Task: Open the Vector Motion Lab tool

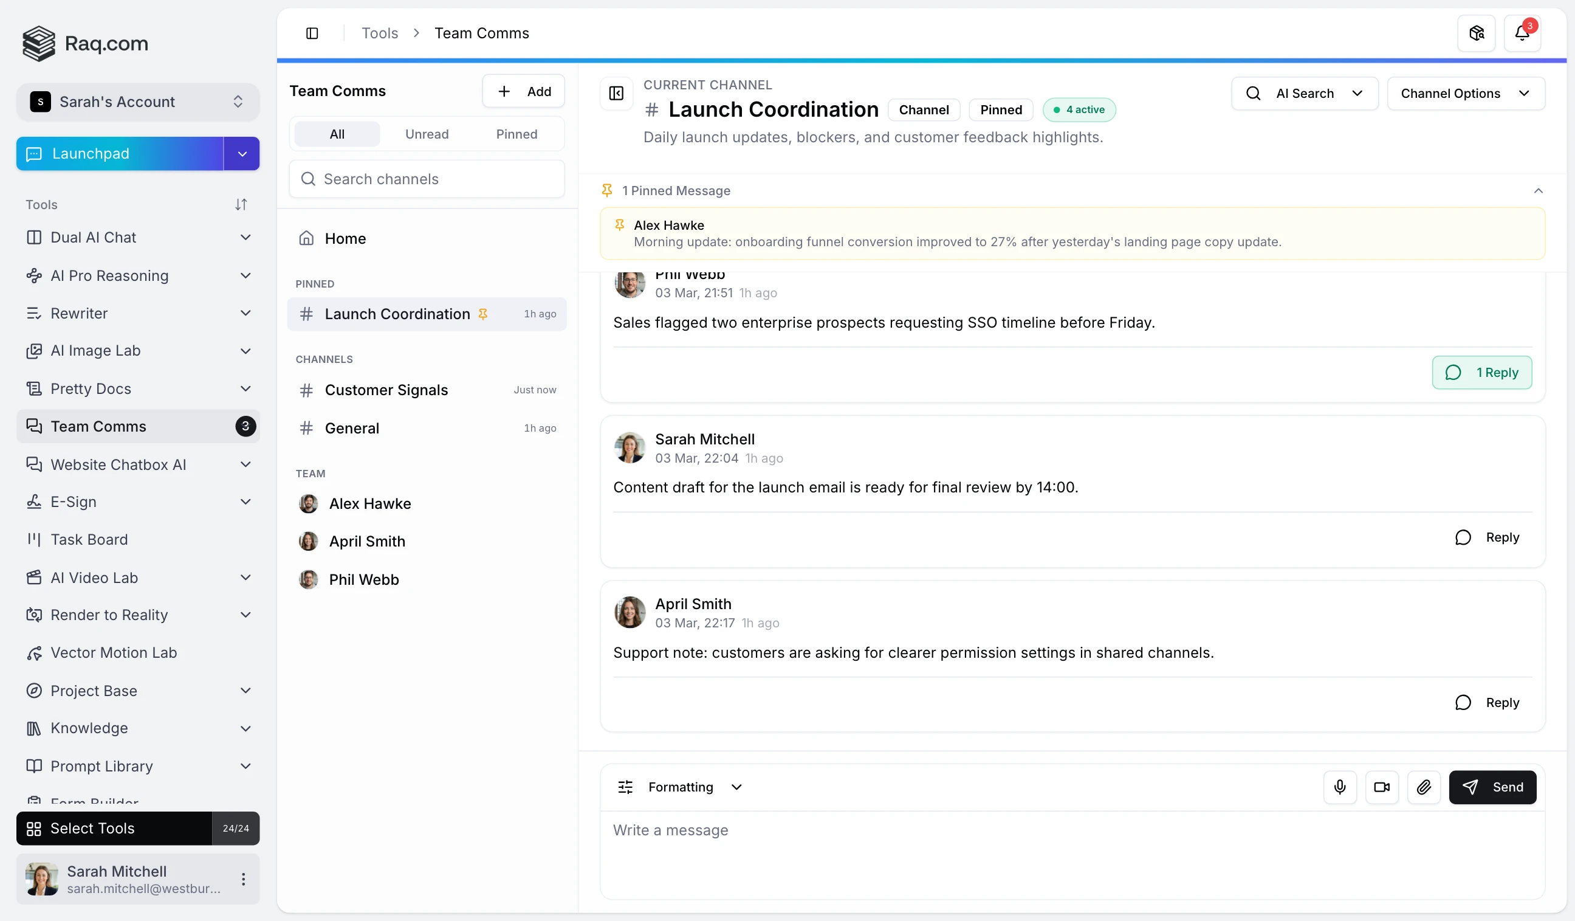Action: pos(113,652)
